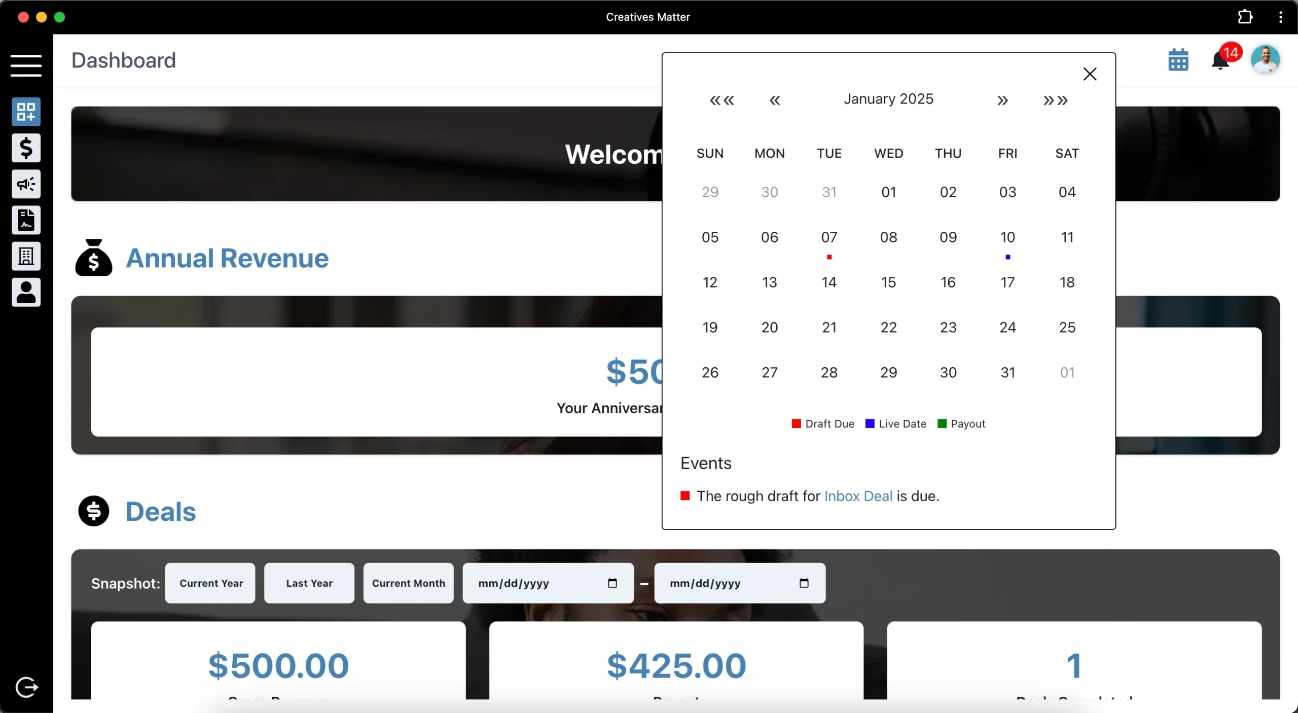Select January 23 on the calendar
The width and height of the screenshot is (1298, 713).
point(948,328)
